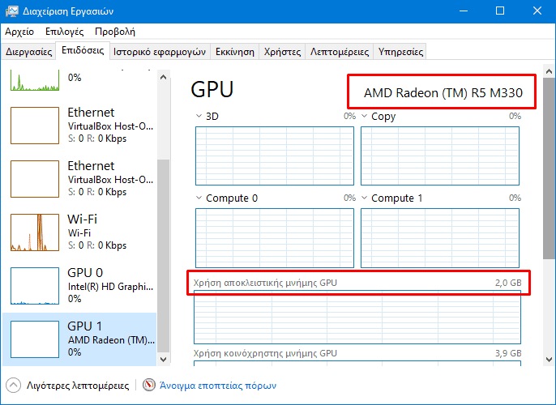Click the dedicated GPU memory usage graph
Image resolution: width=556 pixels, height=405 pixels.
click(357, 318)
